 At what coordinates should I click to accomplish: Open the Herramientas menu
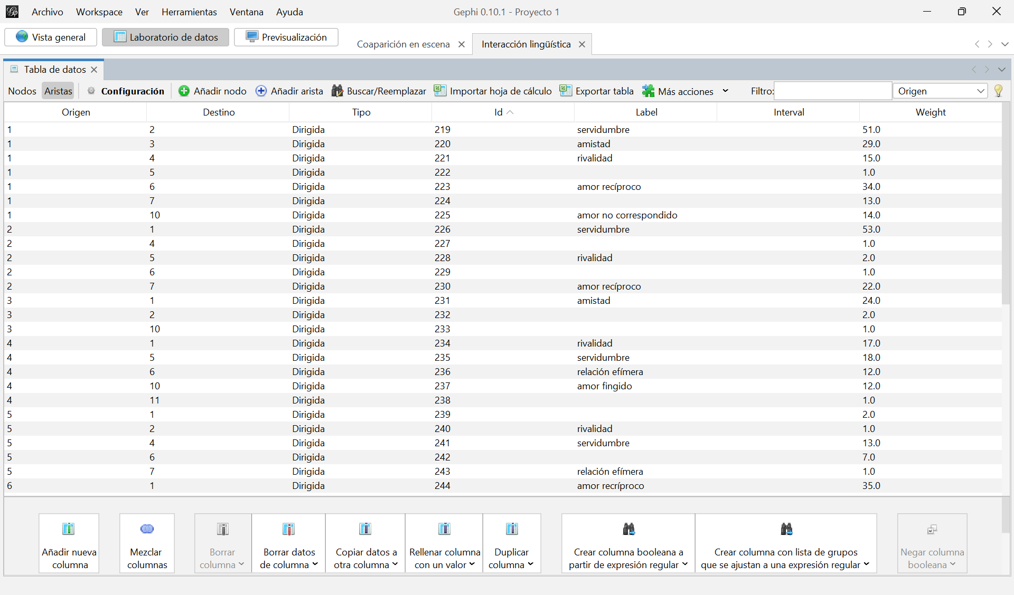pos(189,12)
